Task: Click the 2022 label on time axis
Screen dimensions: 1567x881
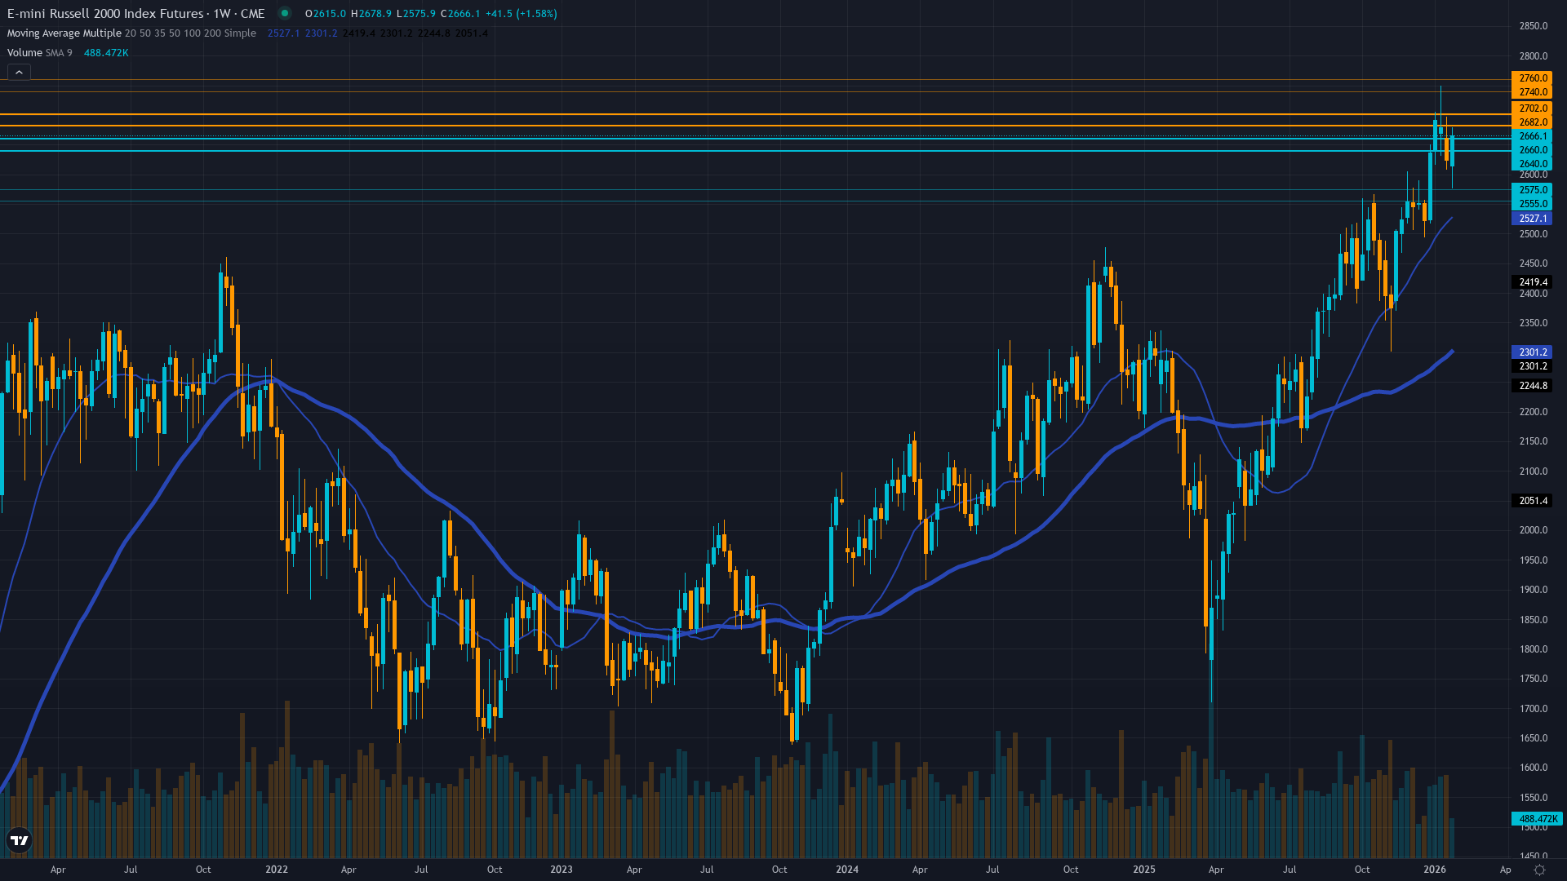Action: [277, 870]
